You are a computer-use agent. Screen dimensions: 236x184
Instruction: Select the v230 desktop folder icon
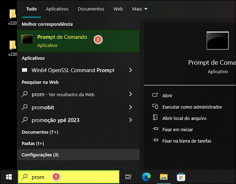(x=13, y=45)
